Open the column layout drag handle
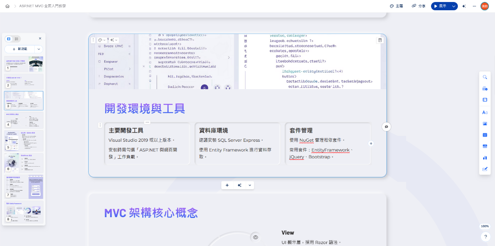495x246 pixels. pyautogui.click(x=100, y=125)
